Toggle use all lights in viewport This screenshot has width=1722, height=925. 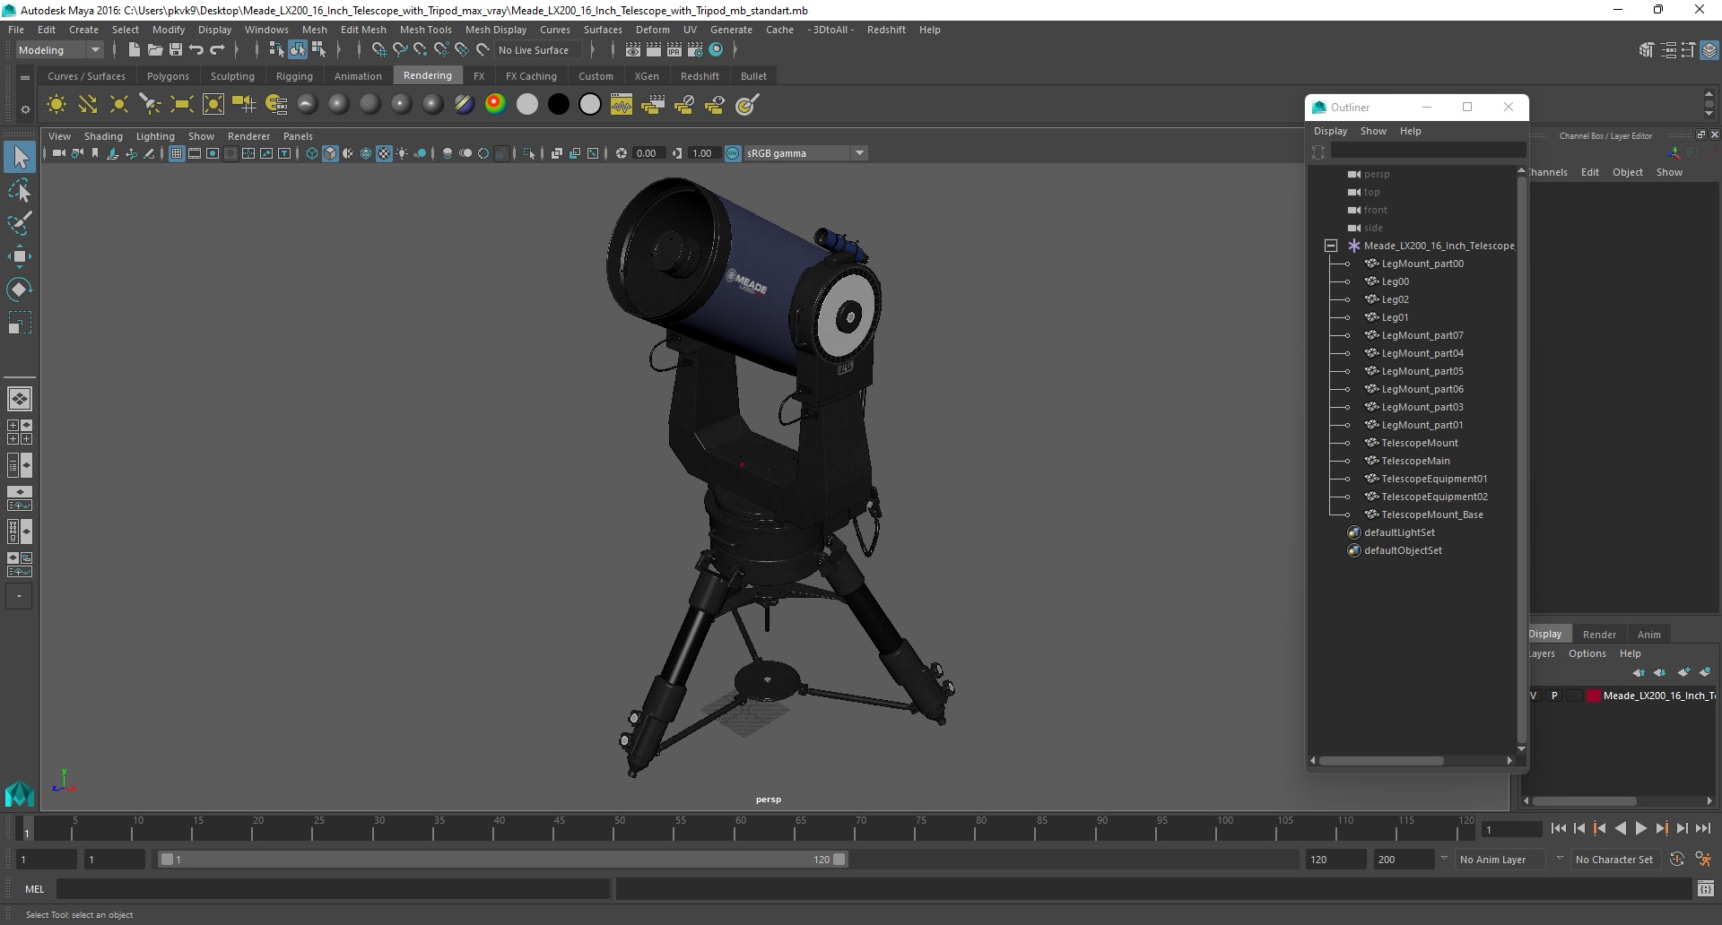point(402,153)
